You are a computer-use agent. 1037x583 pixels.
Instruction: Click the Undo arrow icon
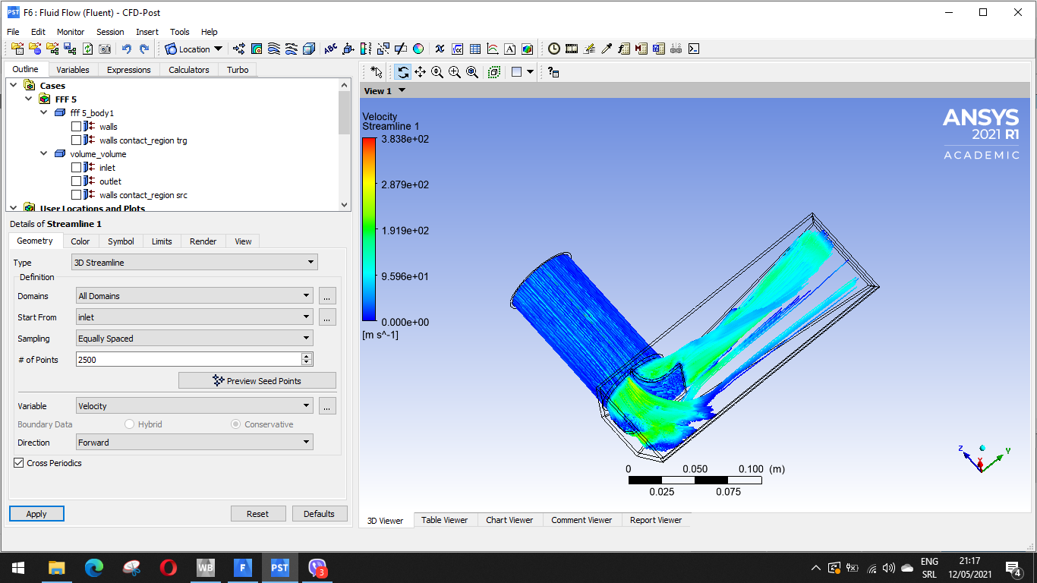coord(127,49)
